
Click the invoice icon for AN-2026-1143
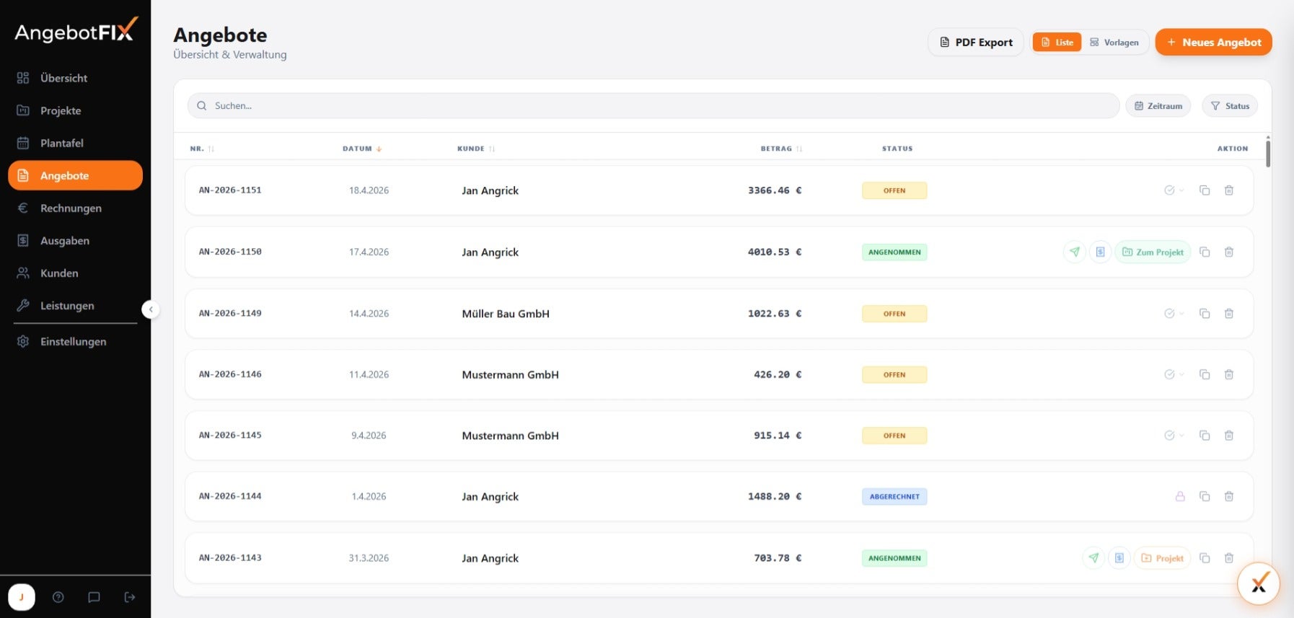coord(1119,558)
